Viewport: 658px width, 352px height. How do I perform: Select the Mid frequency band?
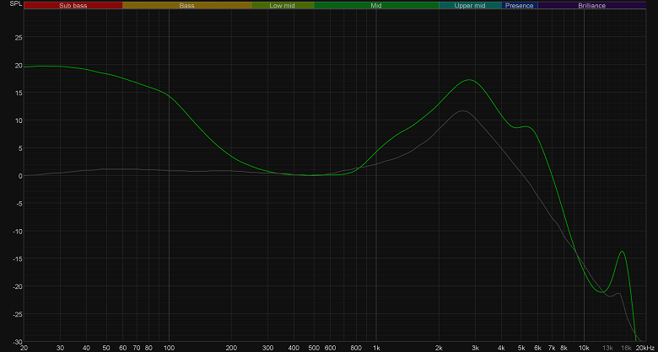[x=376, y=5]
